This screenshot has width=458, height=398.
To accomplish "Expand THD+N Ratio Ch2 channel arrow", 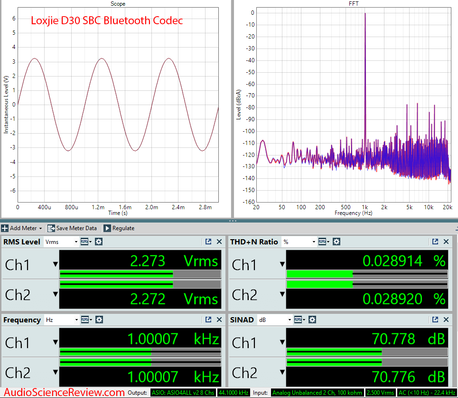I will click(282, 294).
